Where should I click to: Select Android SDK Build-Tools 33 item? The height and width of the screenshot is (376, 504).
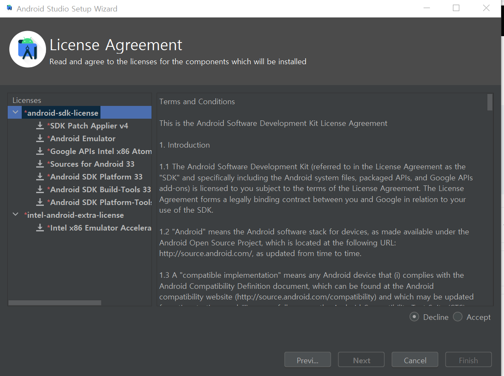click(x=99, y=190)
